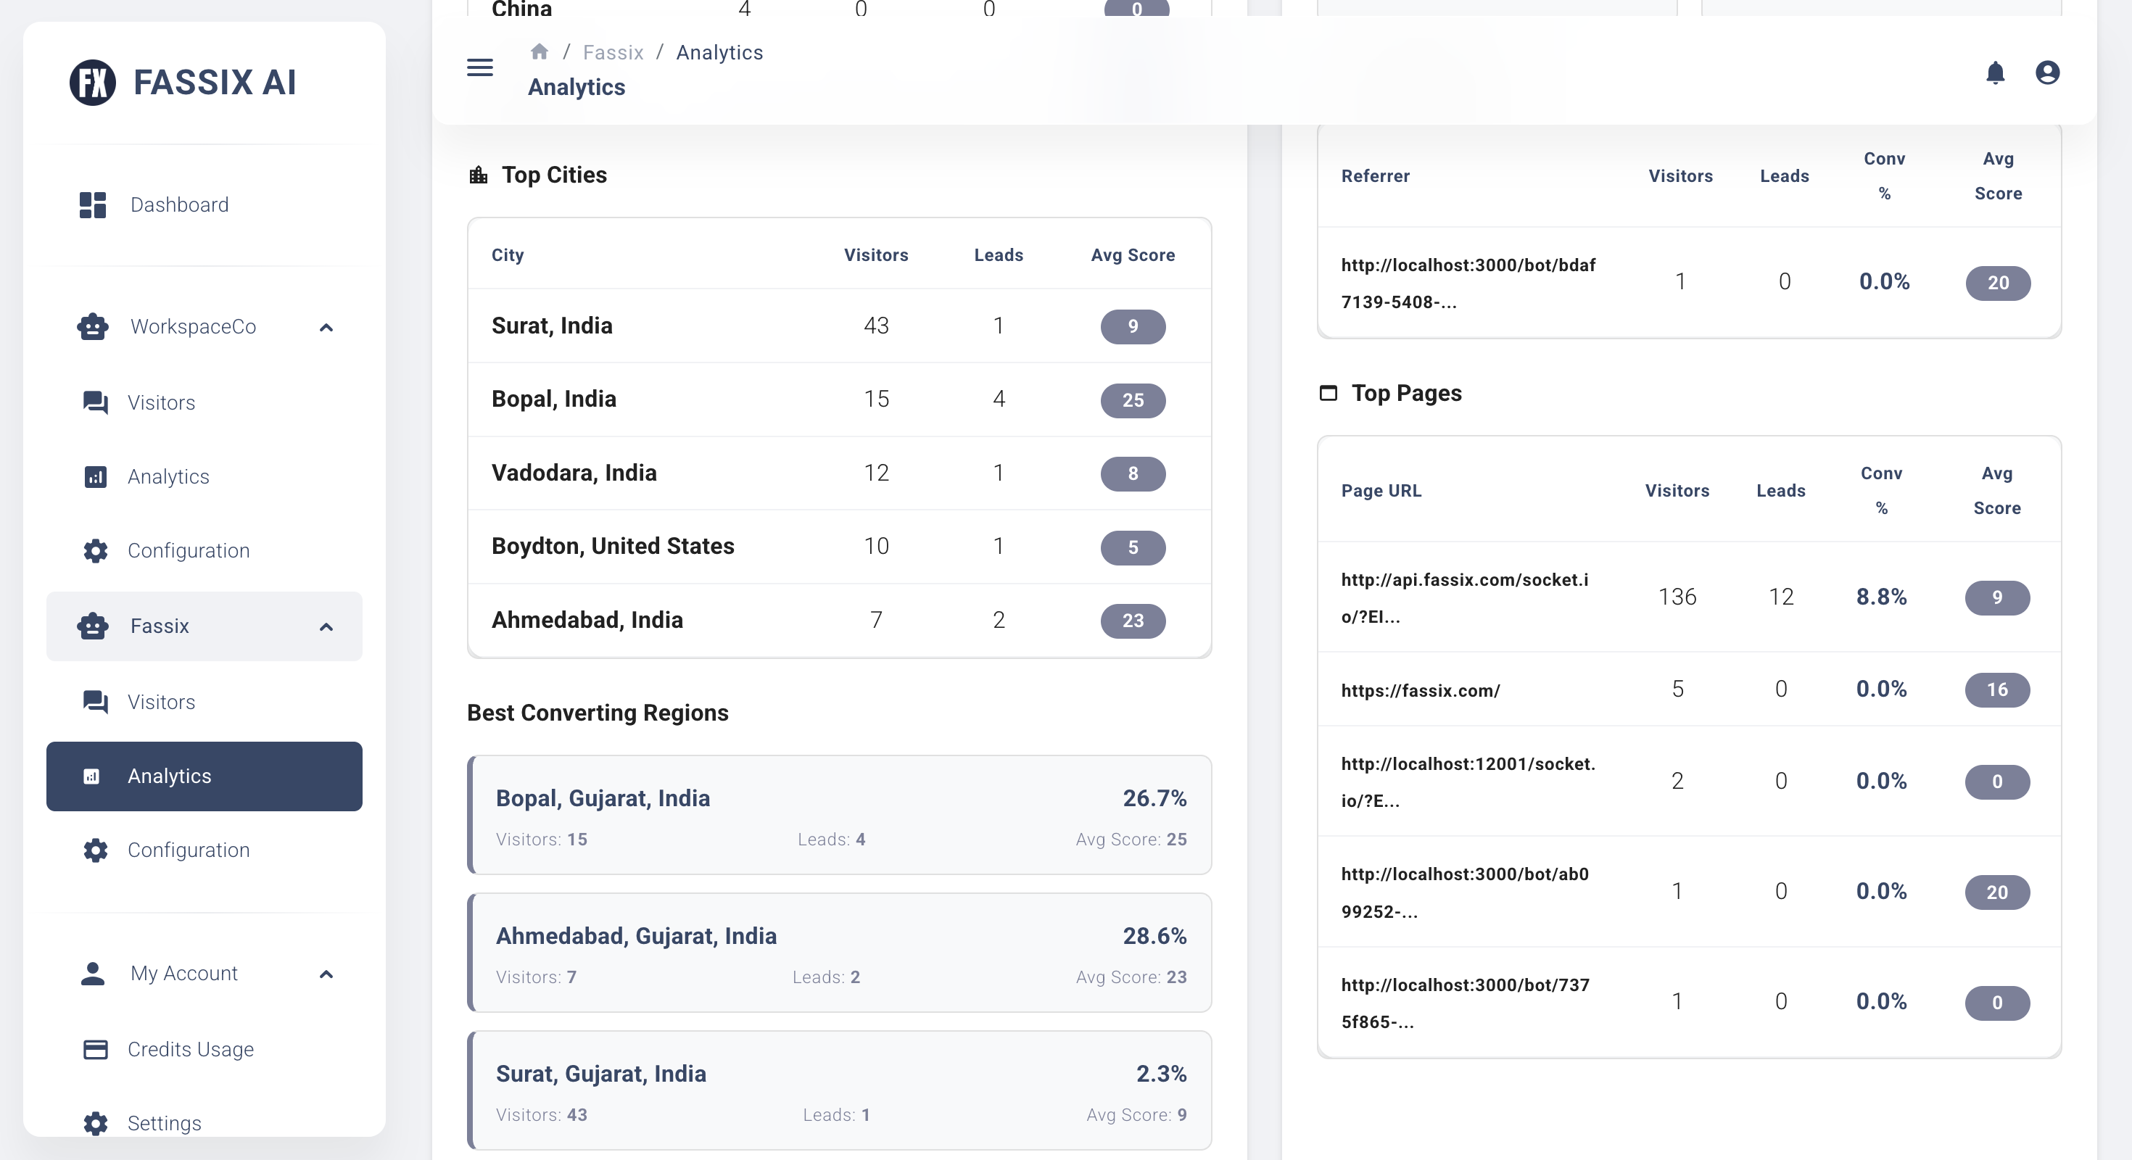Viewport: 2132px width, 1160px height.
Task: Click the Credits Usage card icon
Action: pyautogui.click(x=95, y=1049)
